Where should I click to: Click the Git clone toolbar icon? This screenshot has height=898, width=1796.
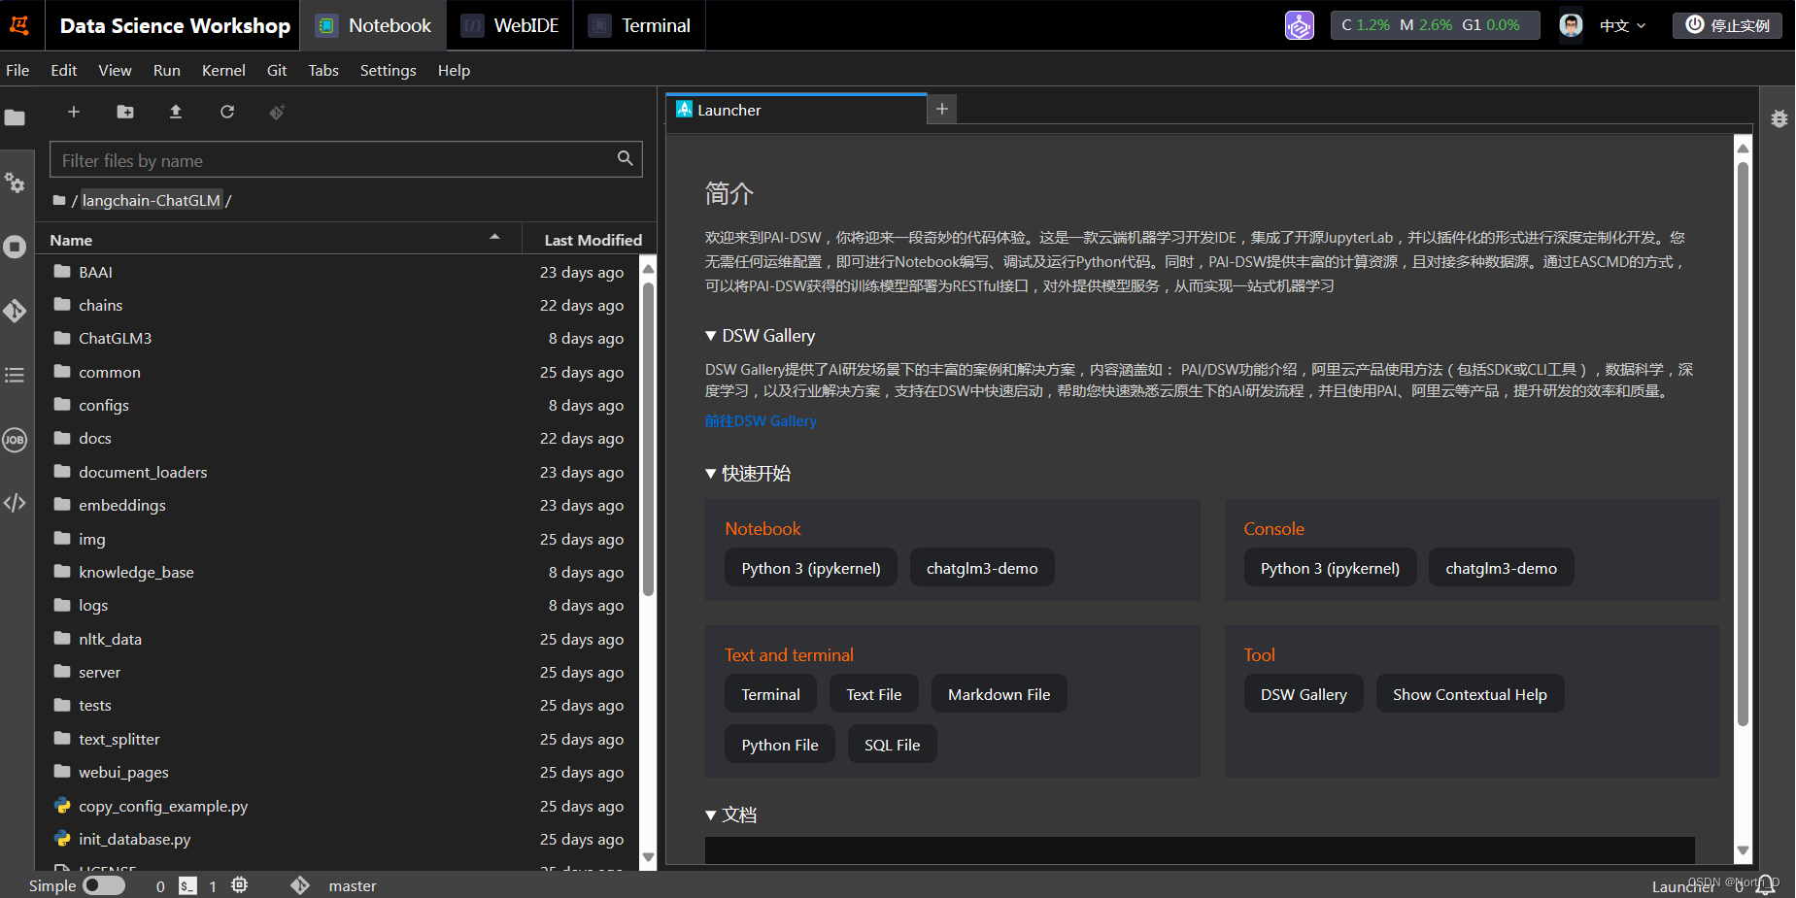277,112
